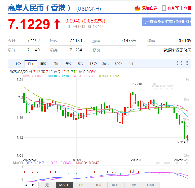Open the three-dot chart options menu
Viewport: 195px width, 188px height.
(x=187, y=63)
